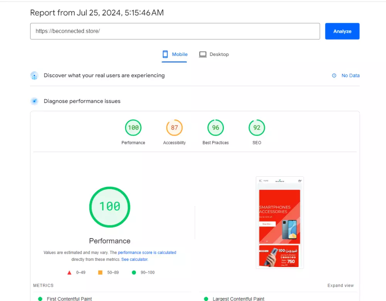Click the monitor icon beside the Desktop tab

coord(203,54)
